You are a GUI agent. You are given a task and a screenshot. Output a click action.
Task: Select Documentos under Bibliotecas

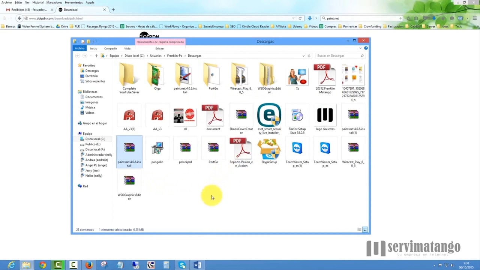[94, 97]
